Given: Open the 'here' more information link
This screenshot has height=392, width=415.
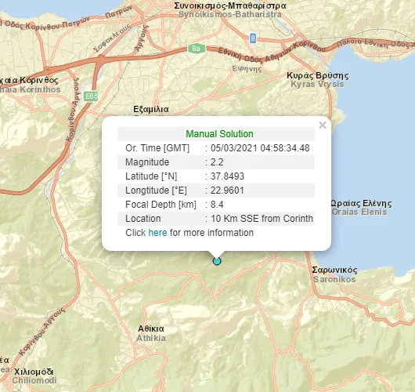Looking at the screenshot, I should coord(157,233).
